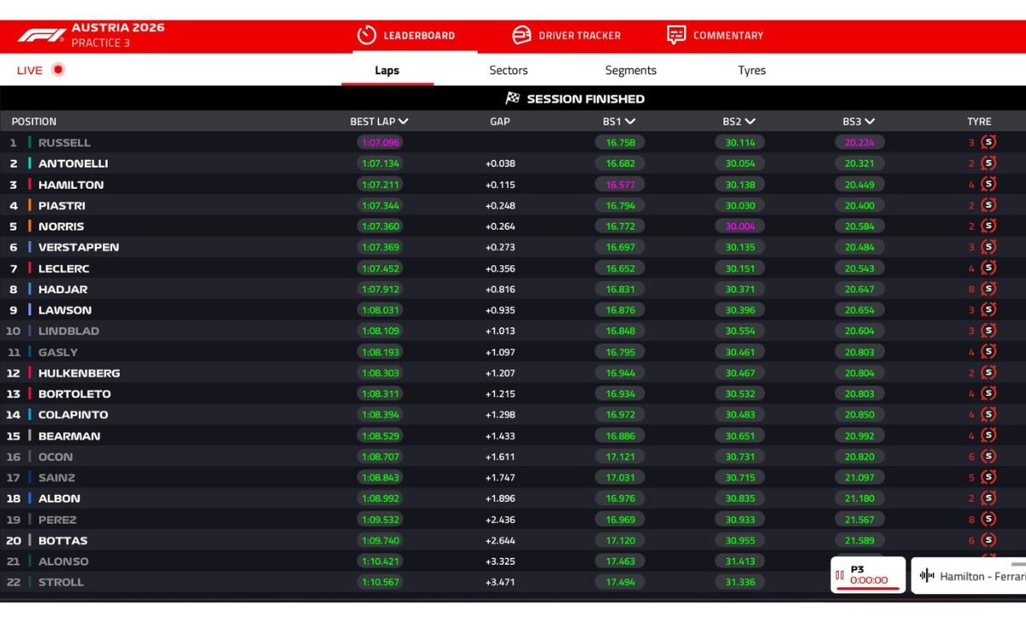Screen dimensions: 1026x623
Task: Open the BS3 column dropdown
Action: (870, 121)
